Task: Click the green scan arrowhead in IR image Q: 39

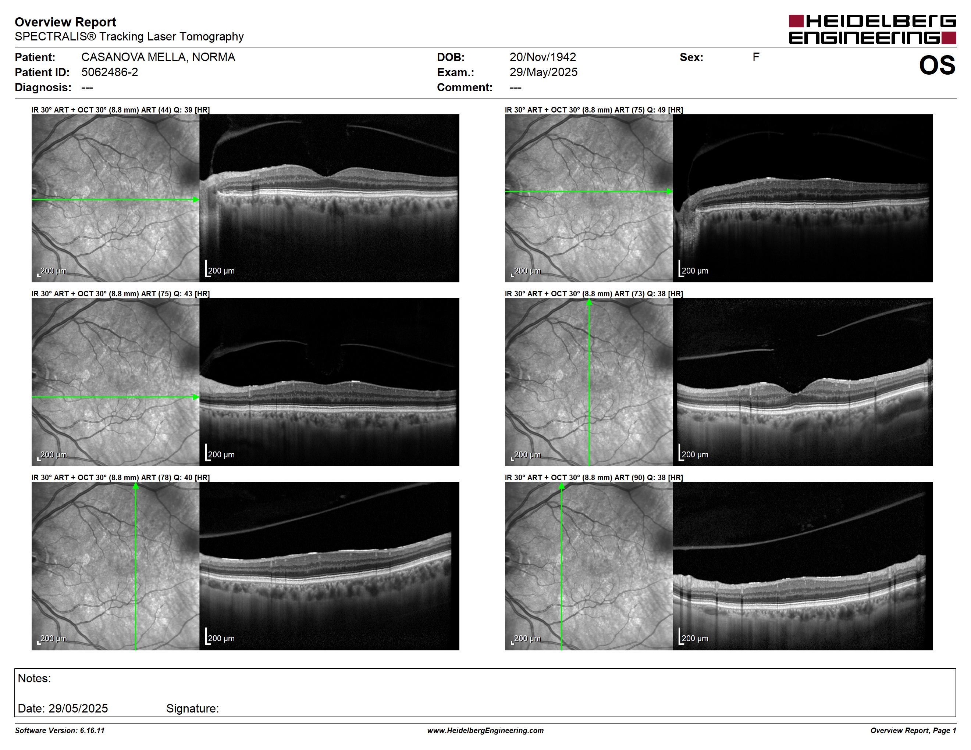Action: pos(196,200)
